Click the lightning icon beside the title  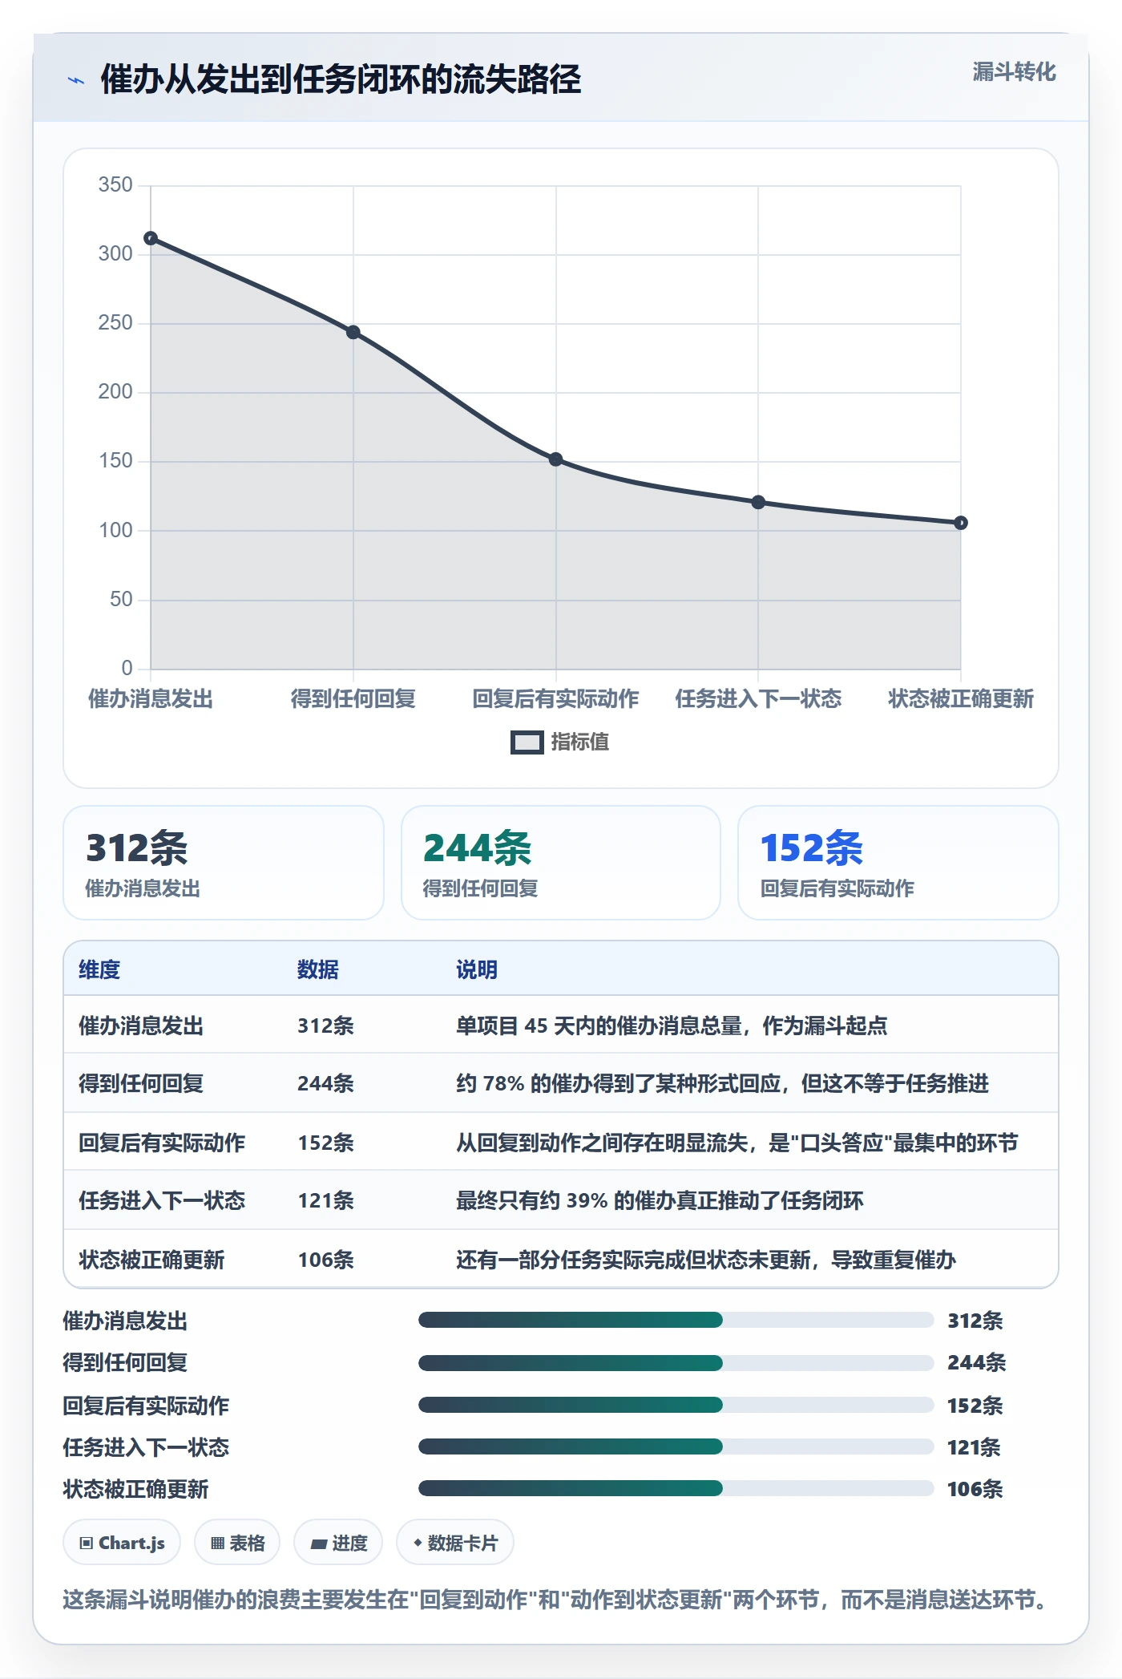(76, 80)
